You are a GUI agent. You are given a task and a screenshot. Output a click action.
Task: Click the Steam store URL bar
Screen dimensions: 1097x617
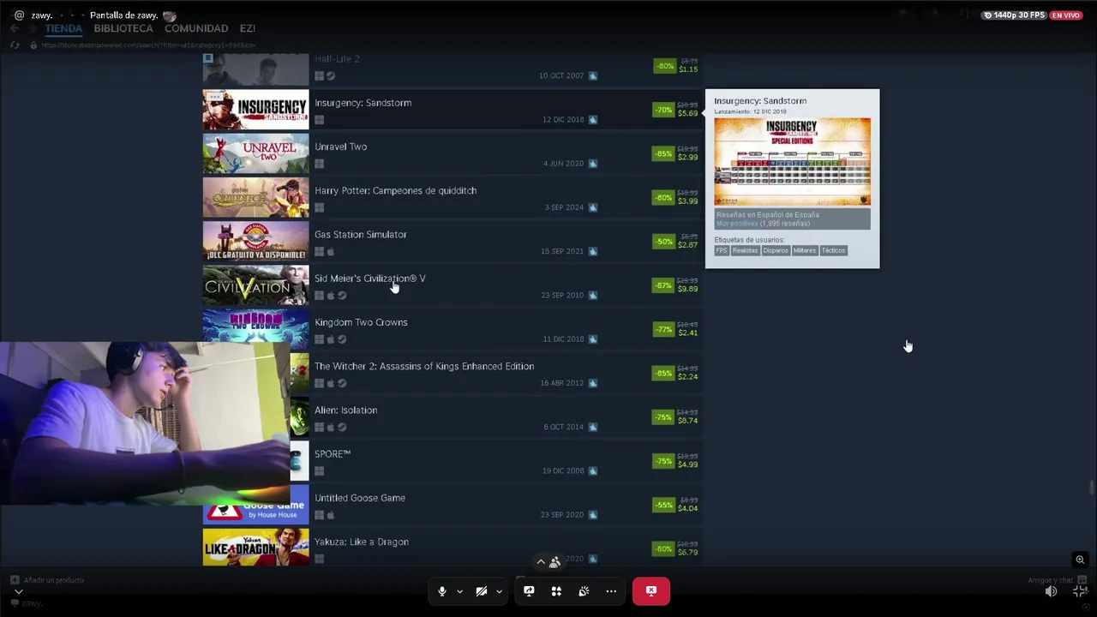tap(148, 45)
